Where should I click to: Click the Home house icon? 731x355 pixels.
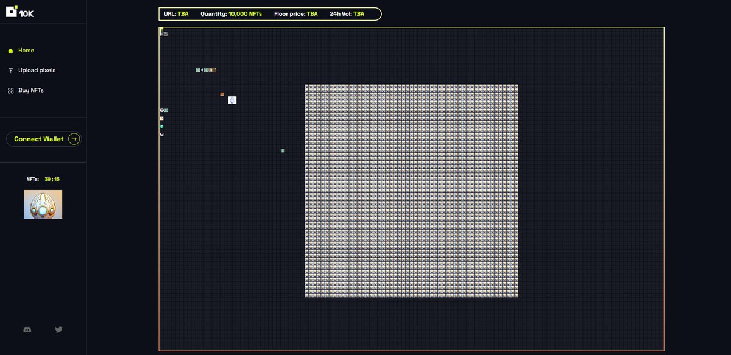[10, 51]
